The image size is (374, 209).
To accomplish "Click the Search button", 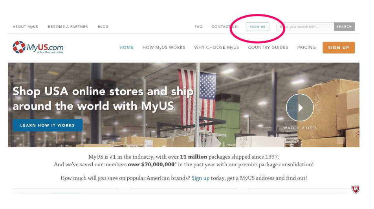I will tap(345, 27).
